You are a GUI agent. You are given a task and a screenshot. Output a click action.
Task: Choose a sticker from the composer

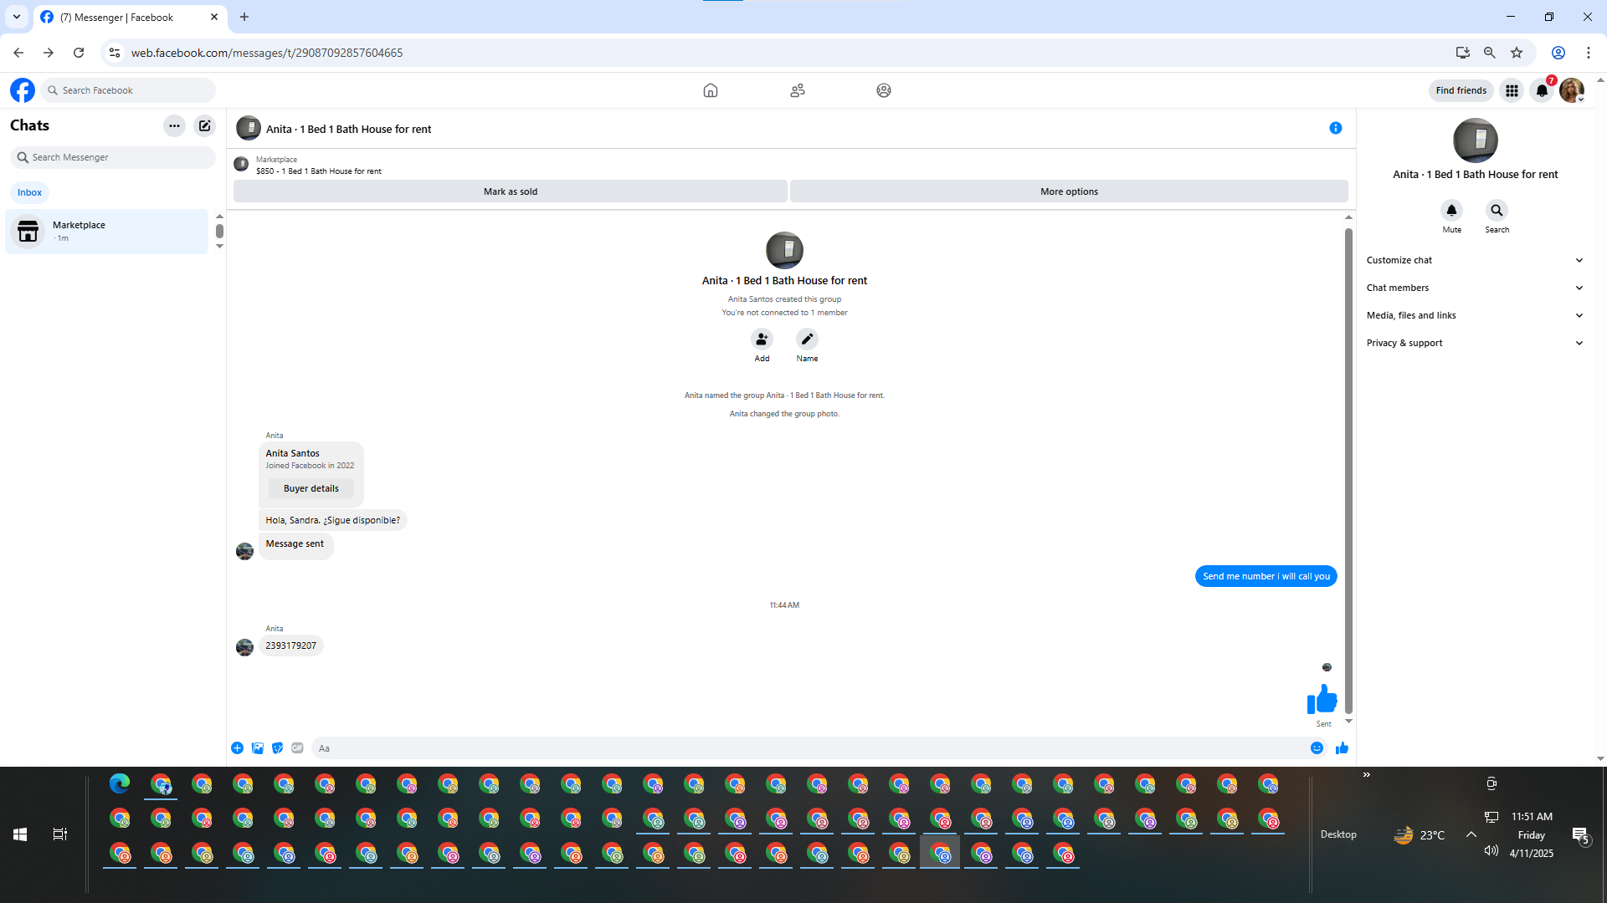(x=278, y=748)
